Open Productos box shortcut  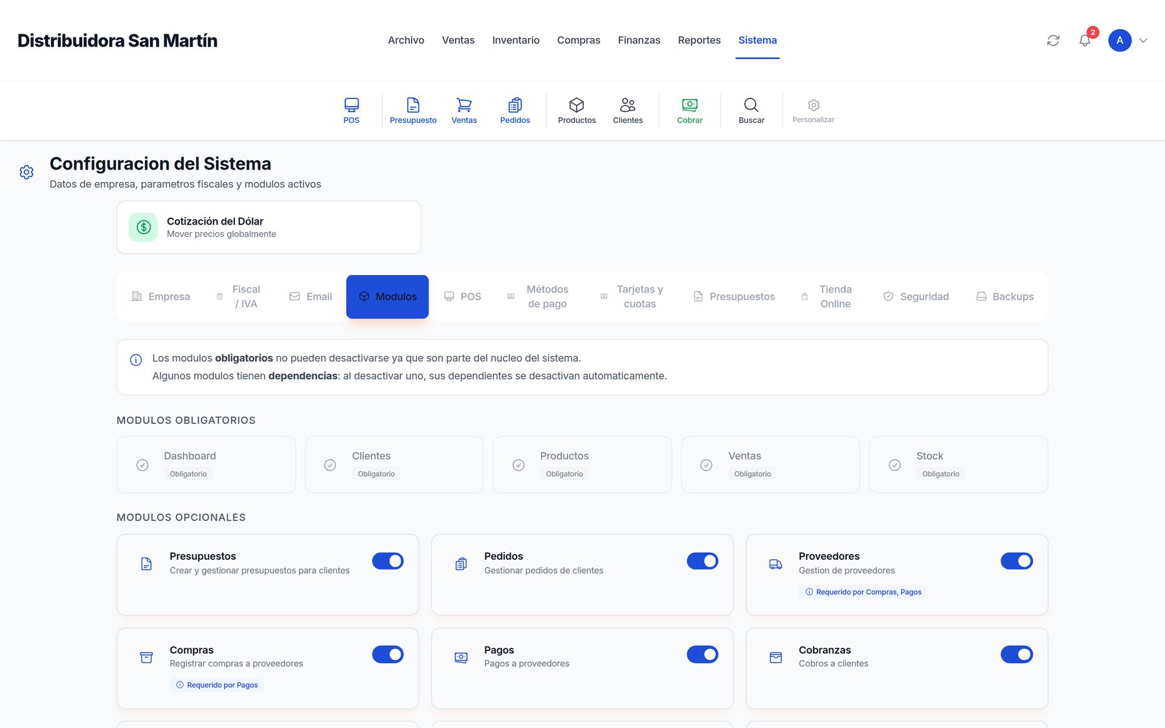pos(577,111)
